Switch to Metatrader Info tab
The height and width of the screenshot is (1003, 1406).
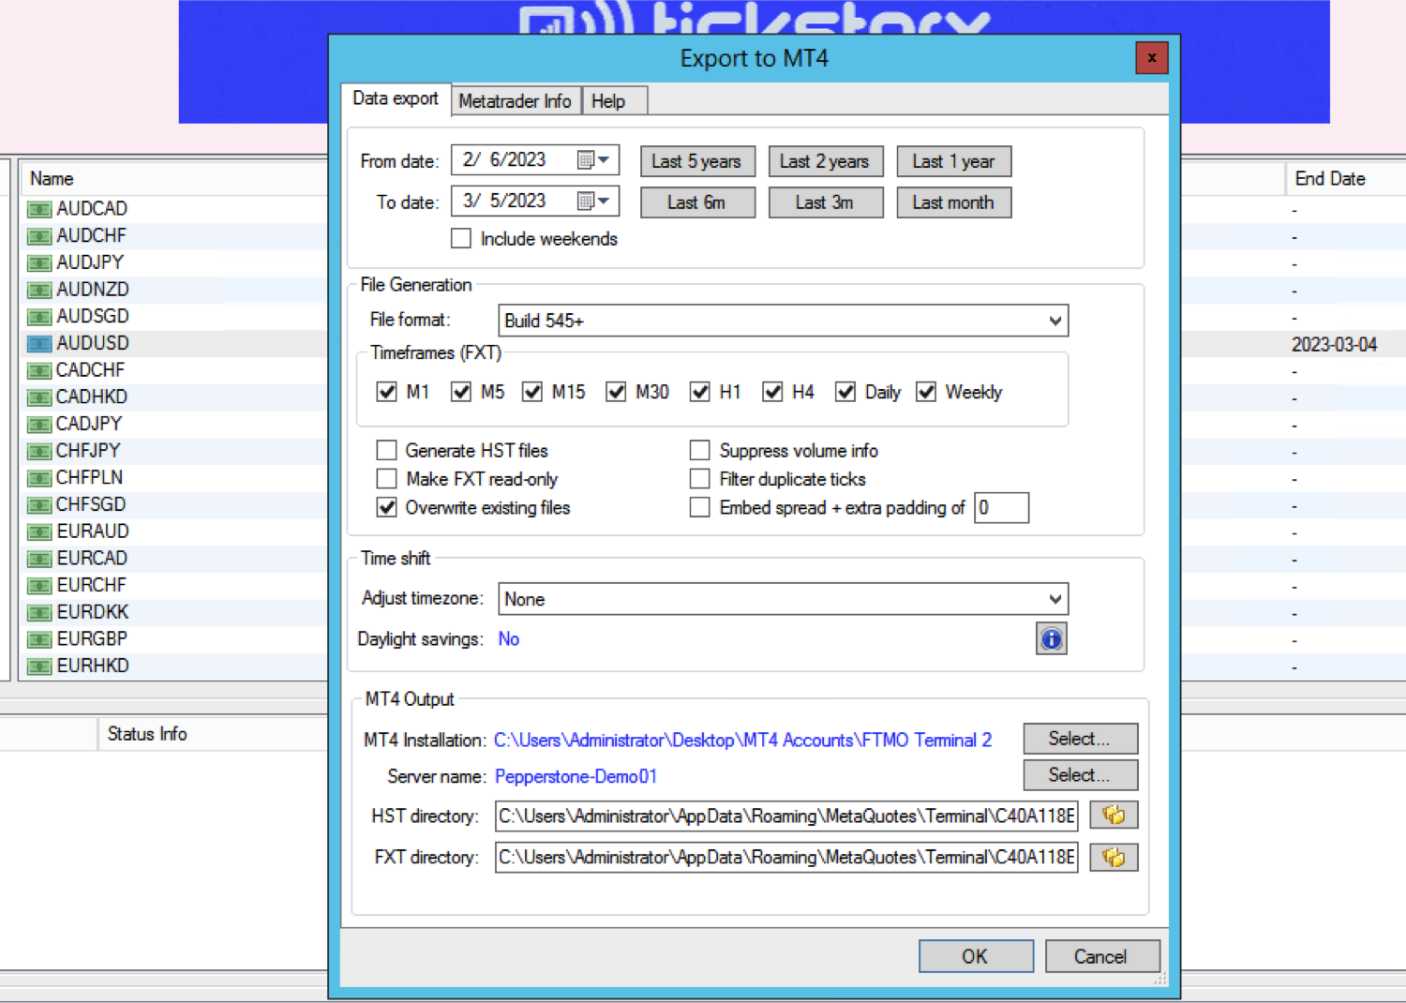(x=516, y=101)
